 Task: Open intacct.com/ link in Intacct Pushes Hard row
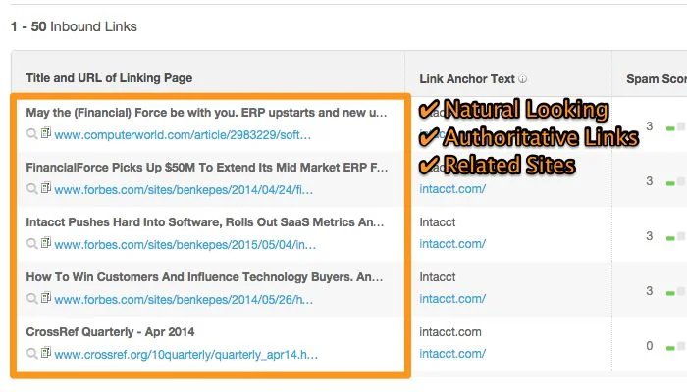[452, 244]
